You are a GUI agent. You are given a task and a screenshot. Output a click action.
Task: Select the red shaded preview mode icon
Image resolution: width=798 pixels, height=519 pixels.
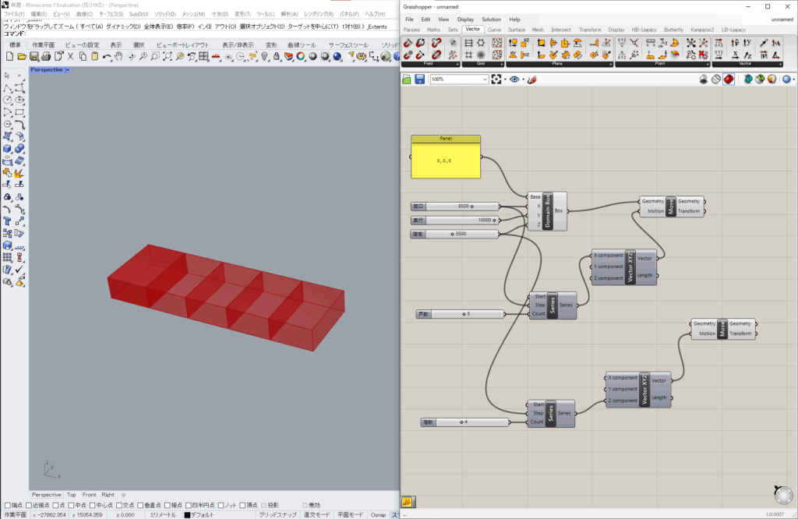[728, 79]
